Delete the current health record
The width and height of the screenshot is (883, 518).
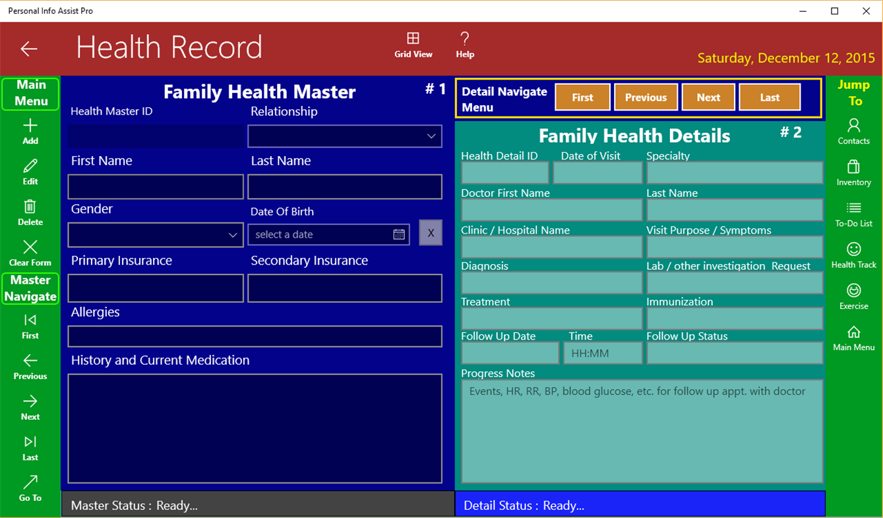[30, 212]
